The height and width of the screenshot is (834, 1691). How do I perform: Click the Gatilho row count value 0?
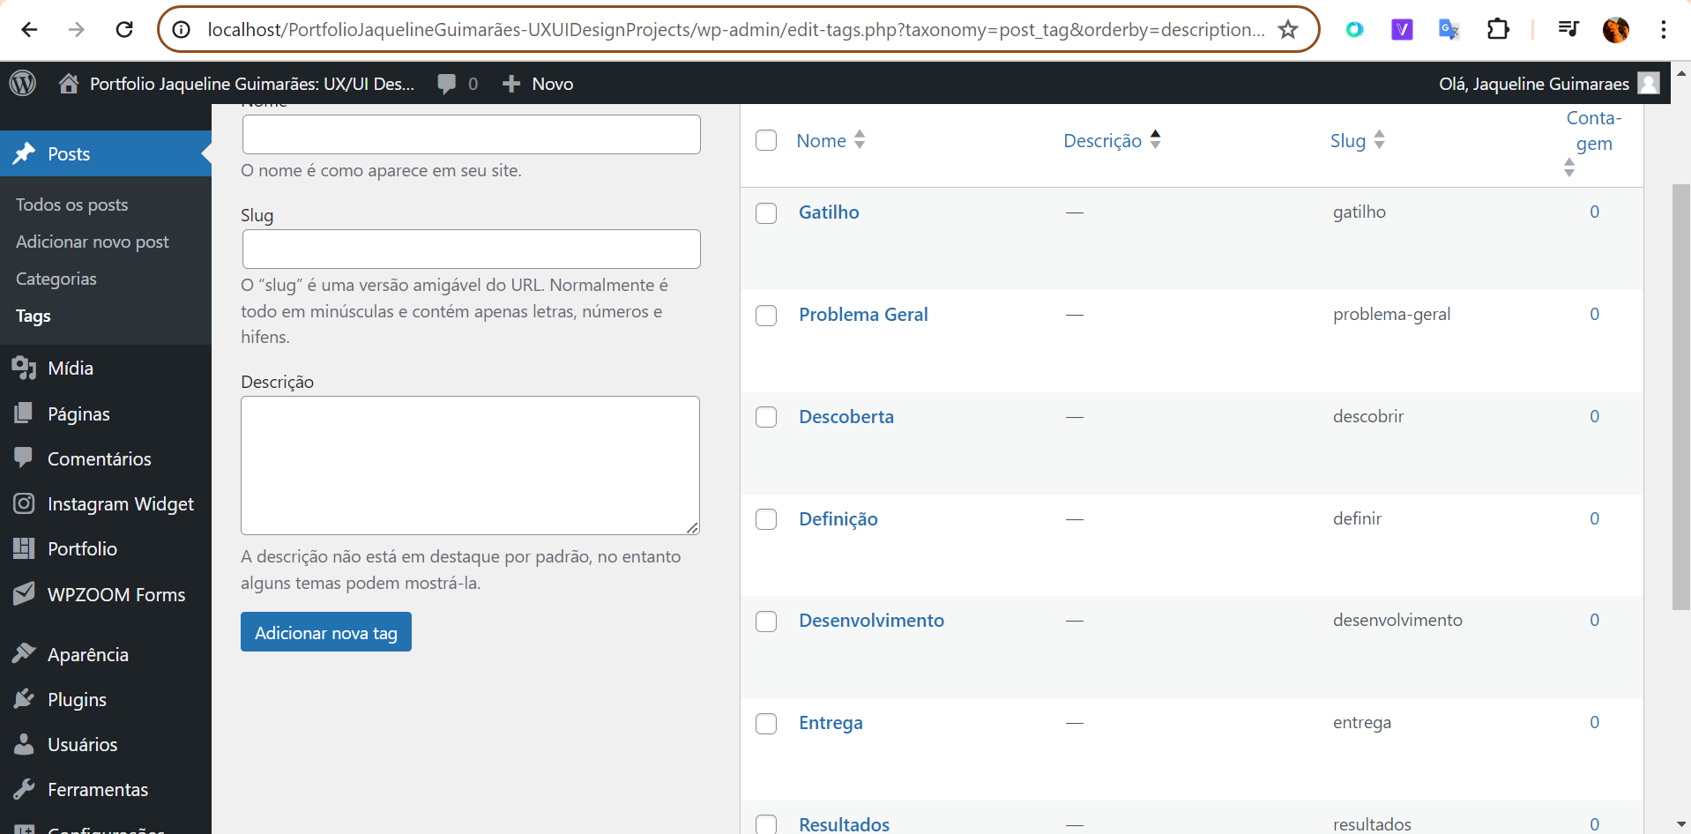point(1594,212)
